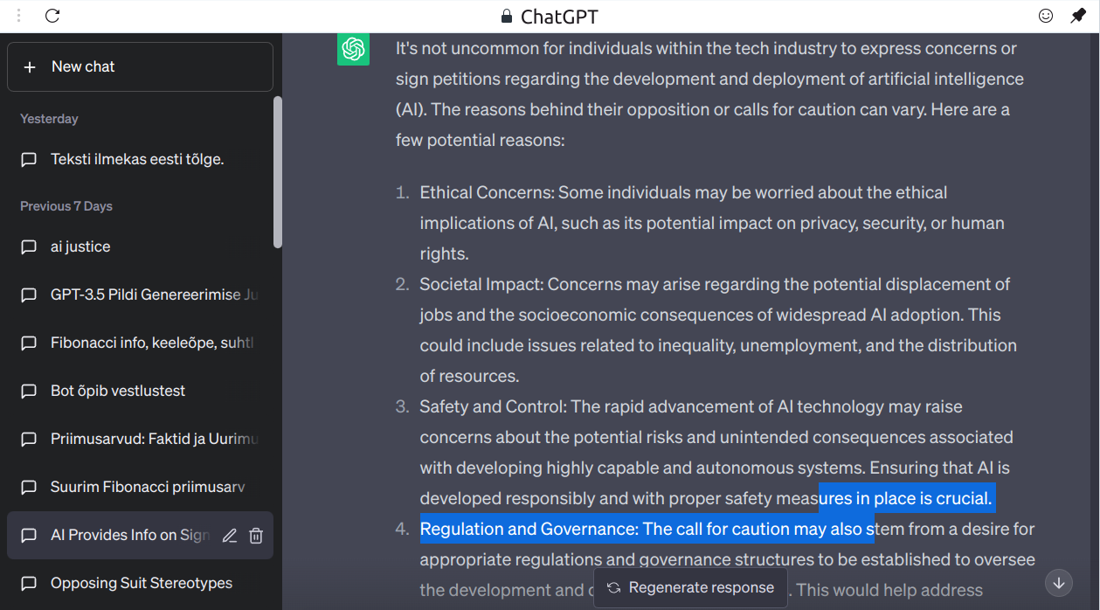Open the 'ai justice' conversation
The image size is (1100, 610).
point(80,247)
